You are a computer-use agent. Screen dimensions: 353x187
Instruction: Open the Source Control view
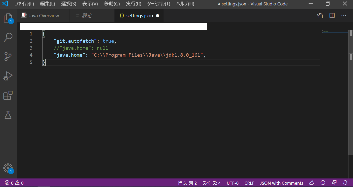[x=8, y=56]
